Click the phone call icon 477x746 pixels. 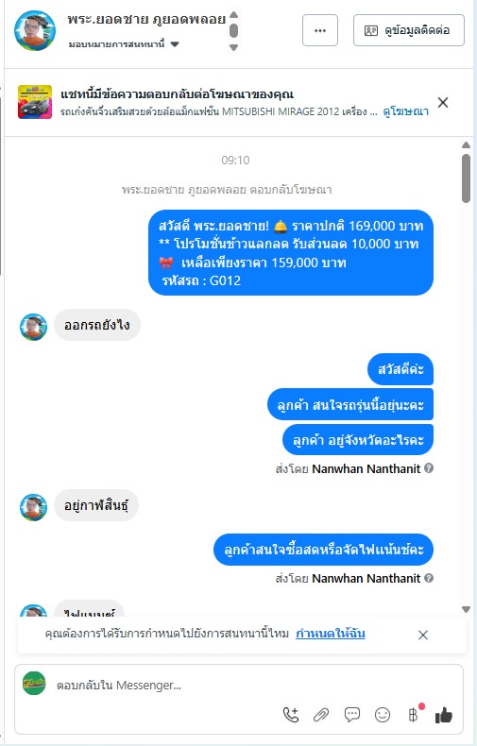click(291, 715)
